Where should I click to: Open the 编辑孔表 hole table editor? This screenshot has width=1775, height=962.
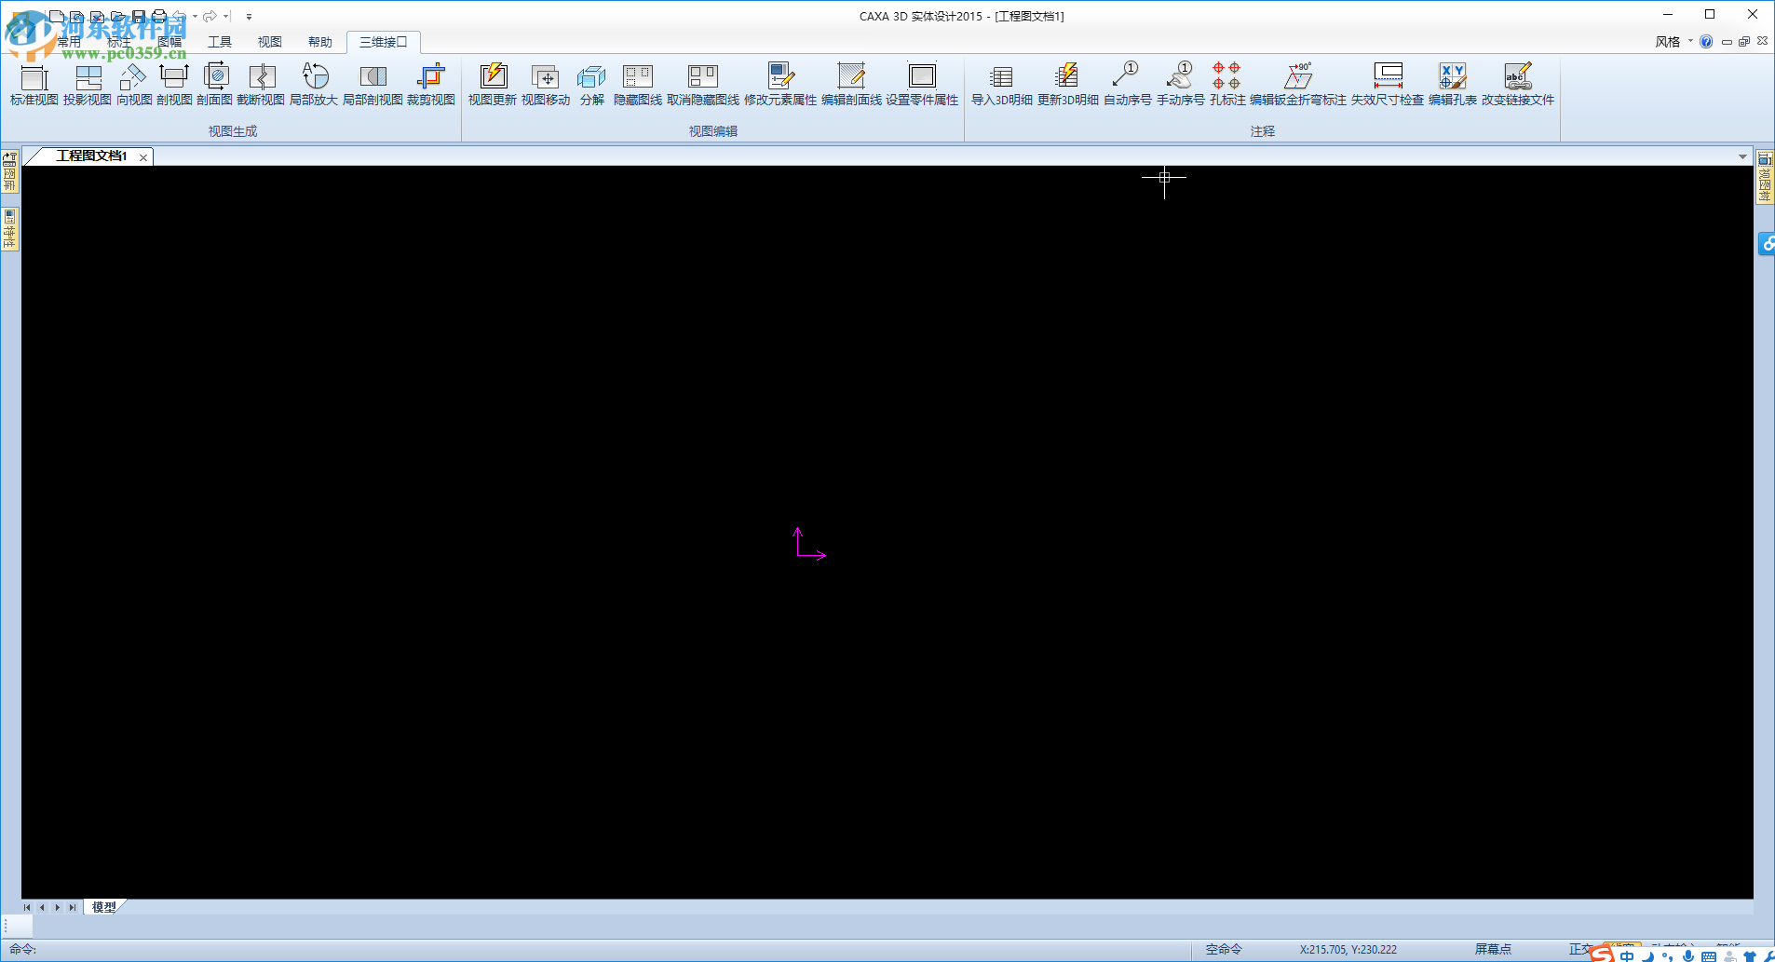click(1453, 85)
